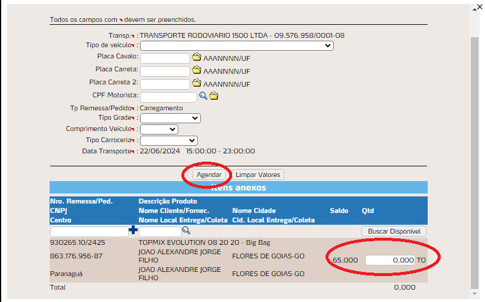The image size is (485, 302).
Task: Click the Descrição Produto column header
Action: 168,201
